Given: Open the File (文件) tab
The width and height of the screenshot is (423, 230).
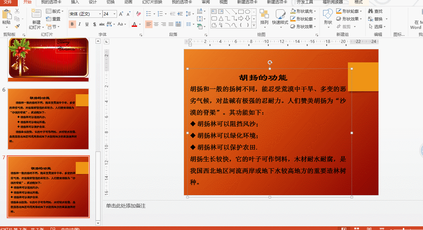Looking at the screenshot, I should 8,2.
